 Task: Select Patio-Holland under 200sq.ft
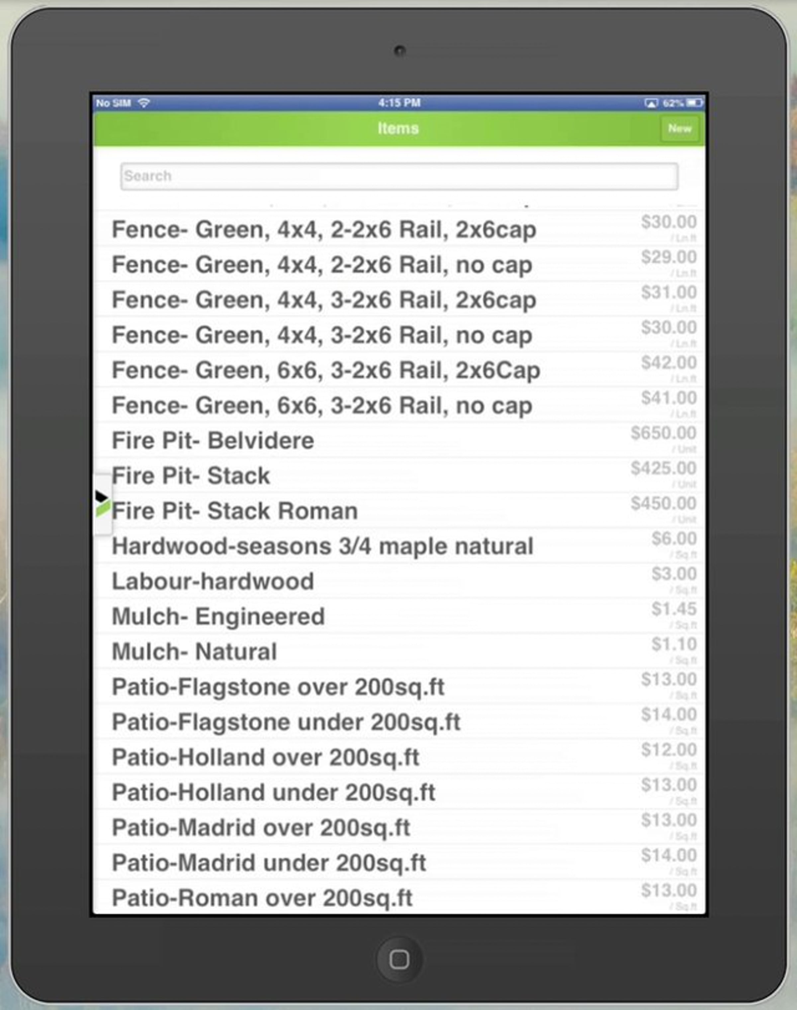tap(273, 792)
